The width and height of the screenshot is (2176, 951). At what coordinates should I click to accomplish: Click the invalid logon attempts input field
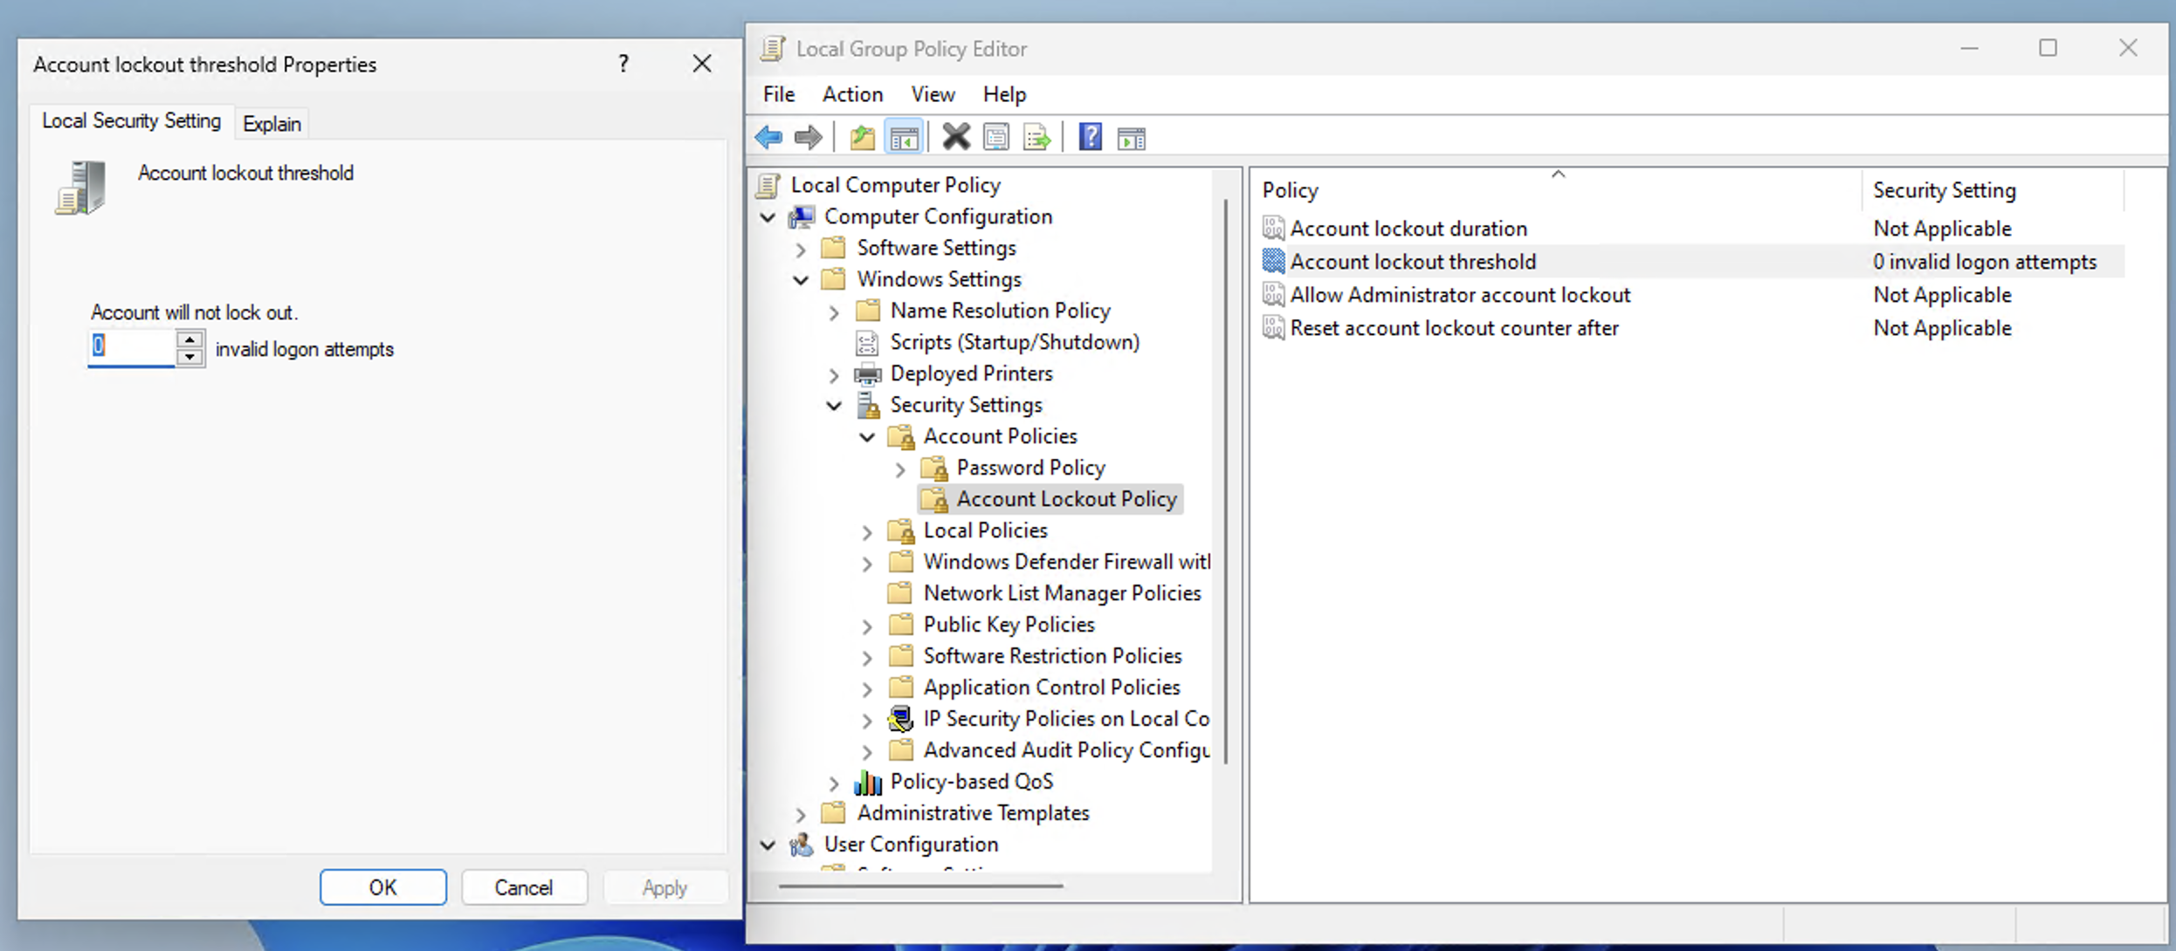pyautogui.click(x=133, y=347)
